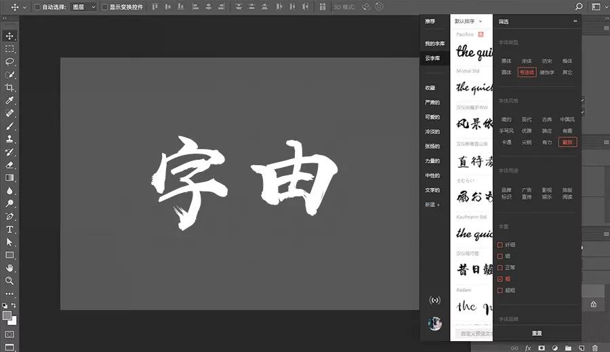Image resolution: width=610 pixels, height=352 pixels.
Task: Select the Crop tool
Action: pos(9,87)
